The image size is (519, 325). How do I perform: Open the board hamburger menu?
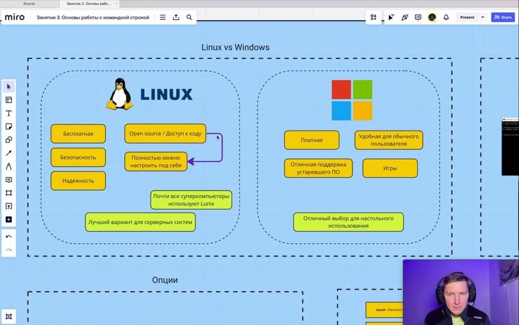pyautogui.click(x=163, y=17)
